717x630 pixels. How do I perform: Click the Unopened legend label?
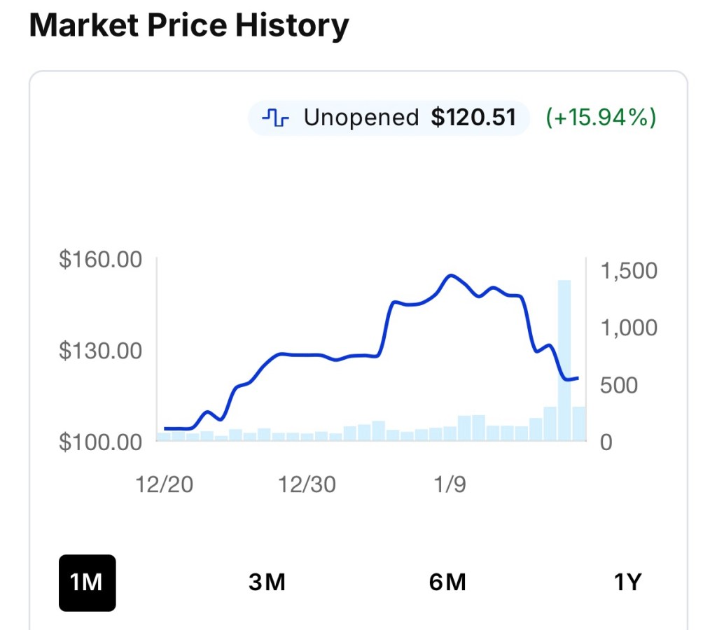click(x=361, y=118)
